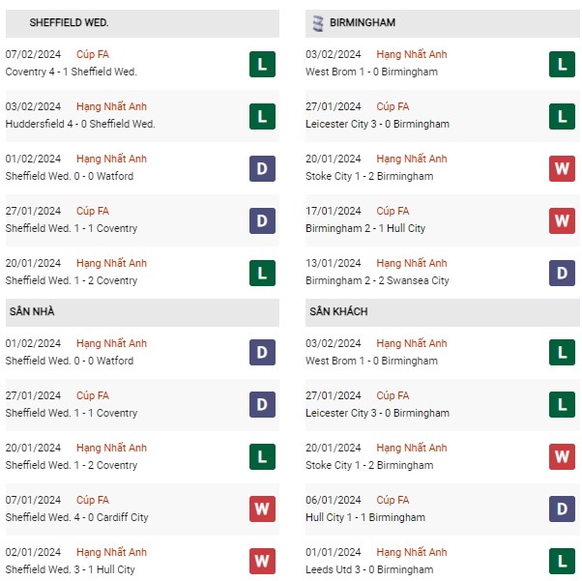
Task: Open Sheffield Wed. 1-2 Coventry result under SÂN NHÀ
Action: (x=72, y=465)
